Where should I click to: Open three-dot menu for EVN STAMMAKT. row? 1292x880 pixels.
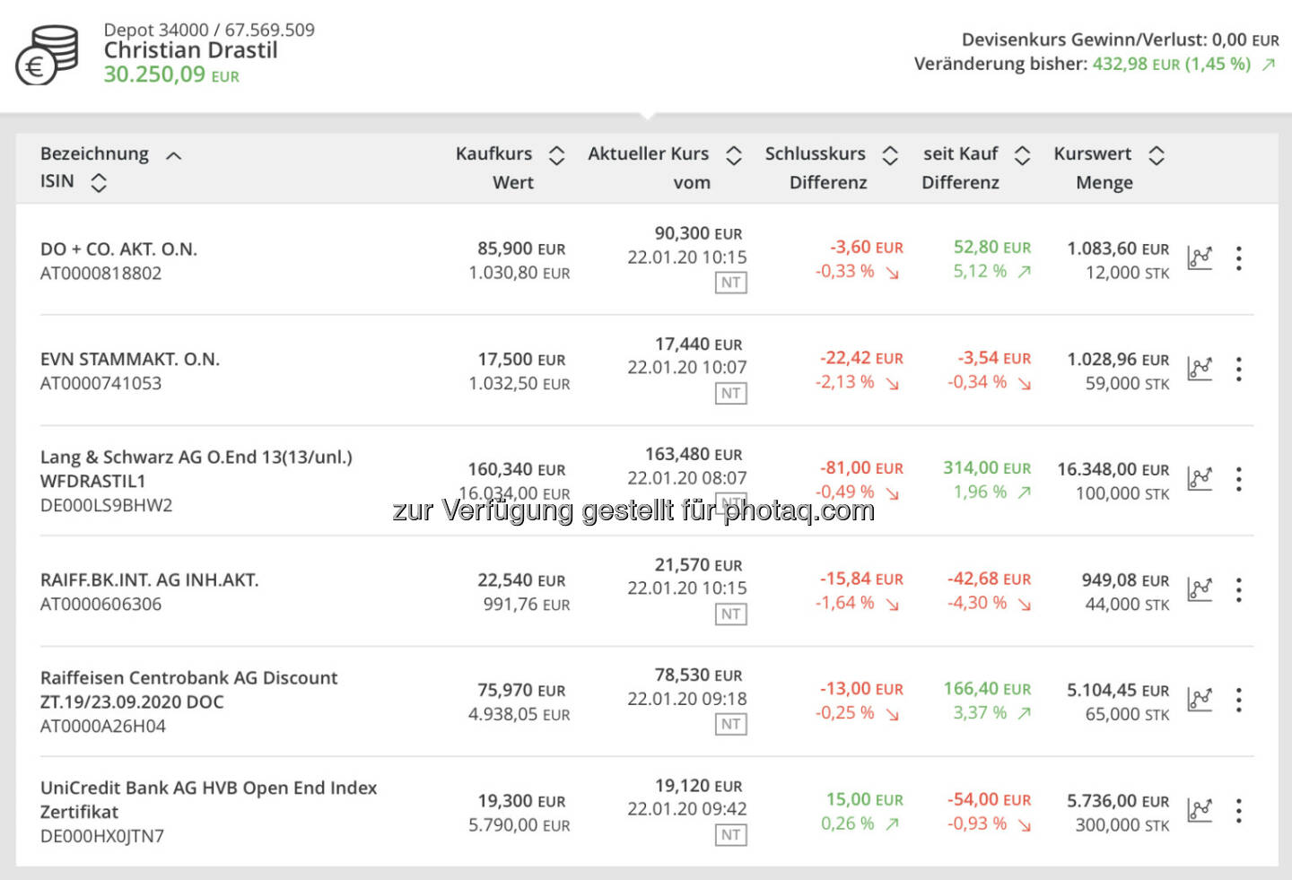click(x=1239, y=369)
